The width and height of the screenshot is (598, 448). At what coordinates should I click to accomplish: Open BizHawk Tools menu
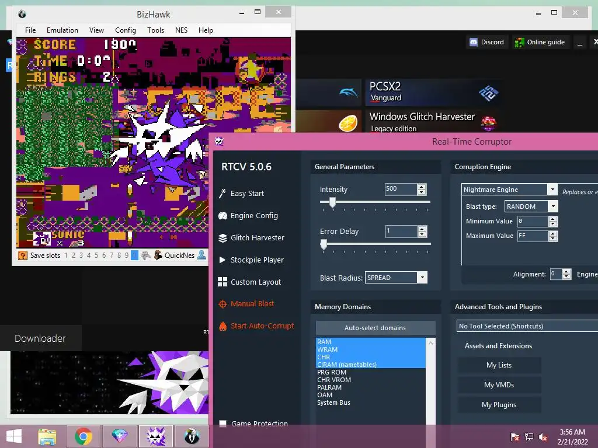pos(155,30)
